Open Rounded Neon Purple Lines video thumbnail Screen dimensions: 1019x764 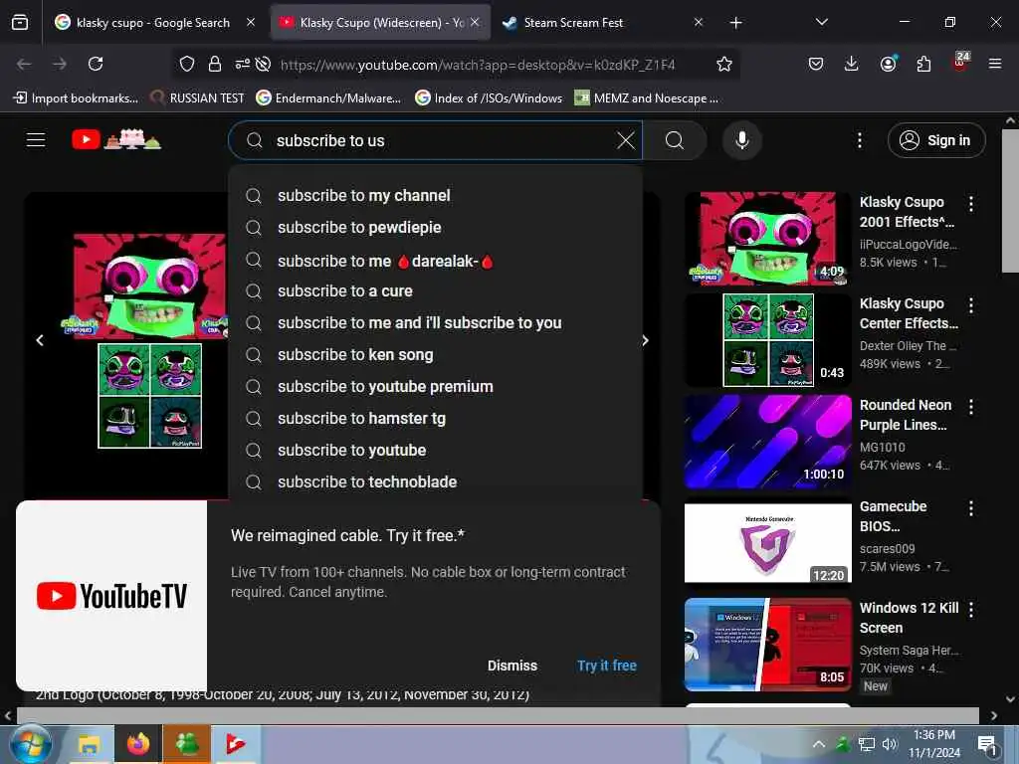768,442
